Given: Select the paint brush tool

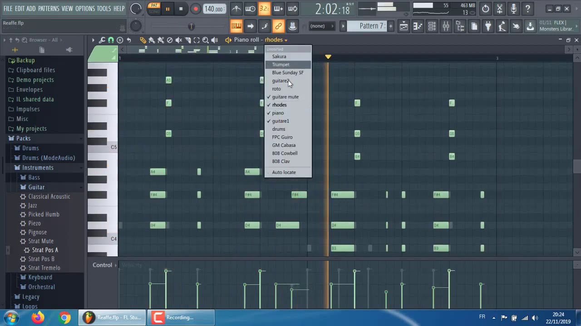Looking at the screenshot, I should [152, 40].
